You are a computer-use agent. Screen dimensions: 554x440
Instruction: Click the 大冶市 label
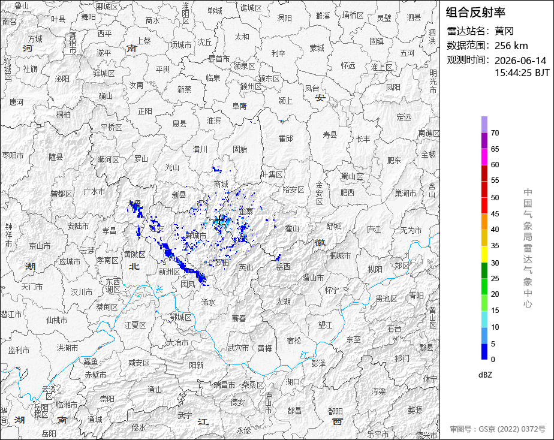(x=177, y=342)
